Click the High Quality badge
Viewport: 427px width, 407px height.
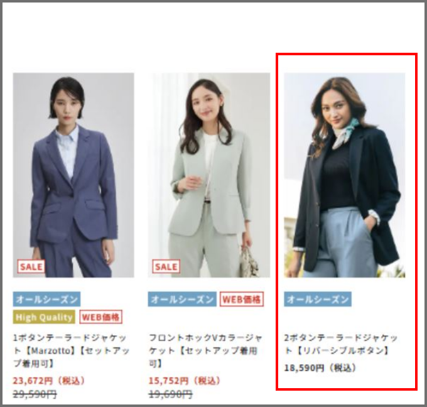point(44,317)
